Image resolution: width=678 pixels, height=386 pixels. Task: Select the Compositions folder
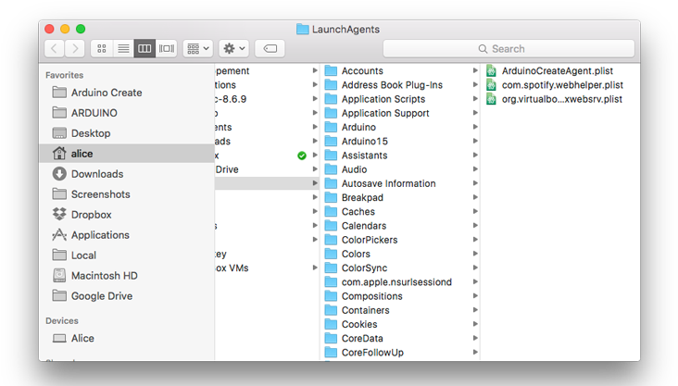coord(400,296)
